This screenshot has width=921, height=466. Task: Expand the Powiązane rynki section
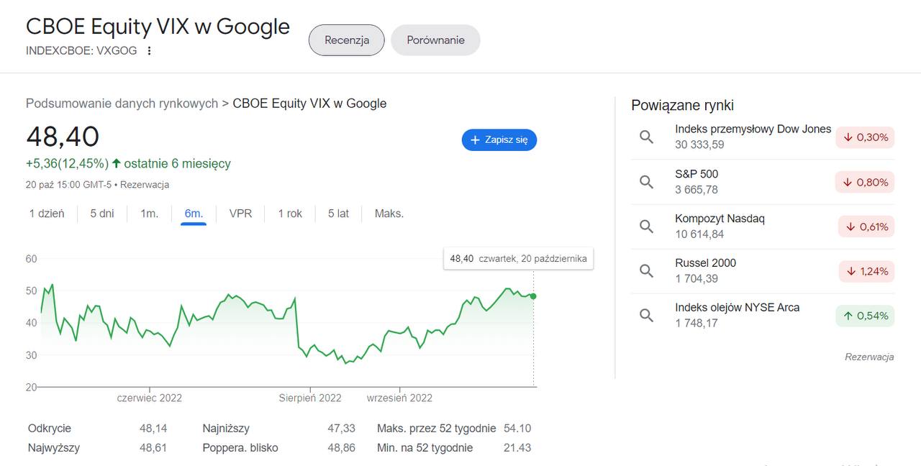tap(681, 105)
